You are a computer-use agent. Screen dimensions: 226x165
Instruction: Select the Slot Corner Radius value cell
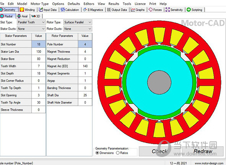(39, 80)
